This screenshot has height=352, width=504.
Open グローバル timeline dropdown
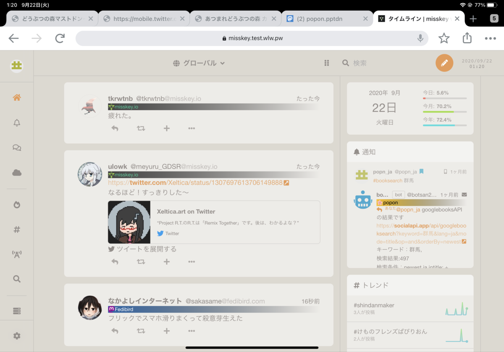[199, 63]
